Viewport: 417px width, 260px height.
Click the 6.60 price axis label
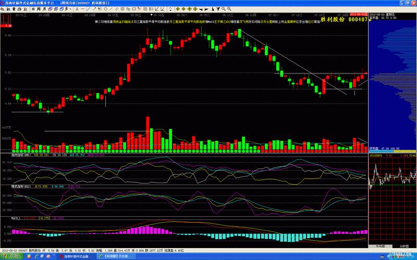tap(8, 35)
